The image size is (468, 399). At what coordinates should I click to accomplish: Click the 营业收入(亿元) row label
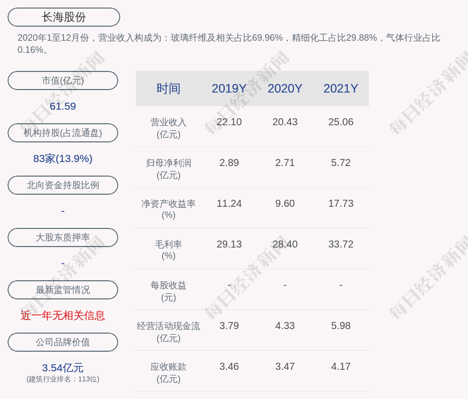(169, 128)
